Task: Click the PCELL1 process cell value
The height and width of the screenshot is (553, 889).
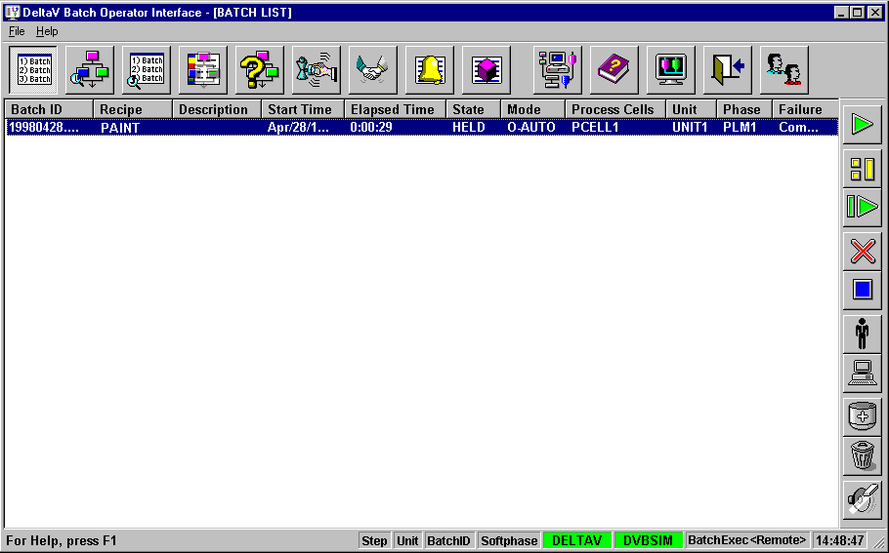Action: (595, 128)
